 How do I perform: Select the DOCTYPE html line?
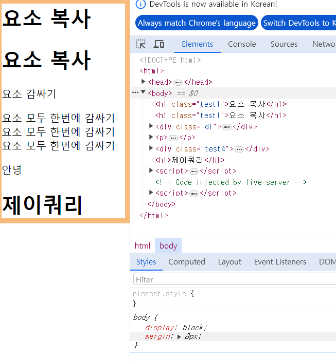[170, 60]
